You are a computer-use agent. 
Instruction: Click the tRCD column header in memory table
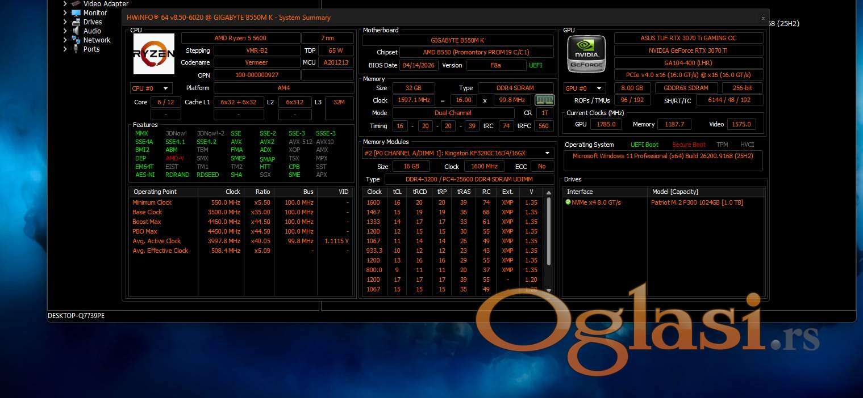[419, 192]
